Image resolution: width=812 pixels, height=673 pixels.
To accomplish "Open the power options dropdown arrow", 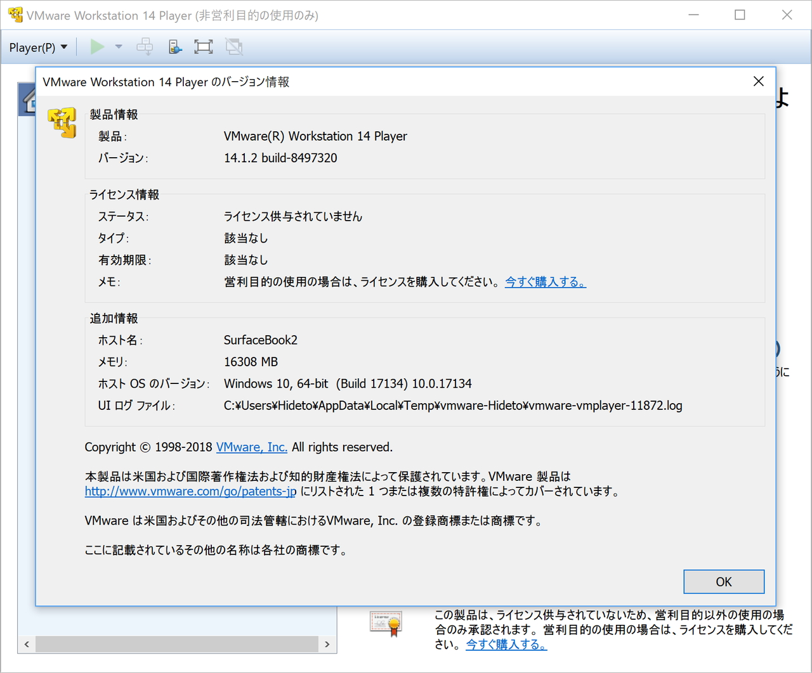I will [118, 46].
